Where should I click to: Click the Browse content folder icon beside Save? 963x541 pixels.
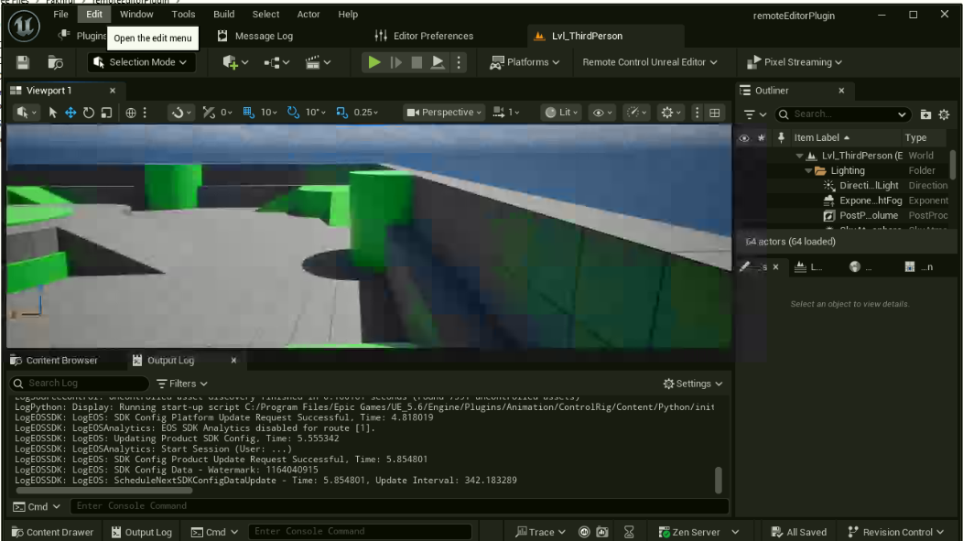(x=56, y=62)
